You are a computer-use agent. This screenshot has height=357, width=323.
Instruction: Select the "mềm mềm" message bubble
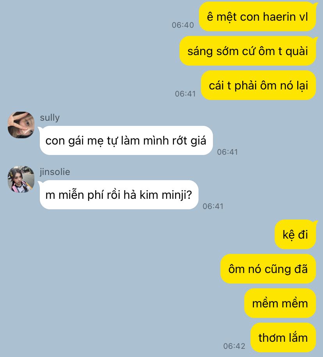[x=280, y=303]
